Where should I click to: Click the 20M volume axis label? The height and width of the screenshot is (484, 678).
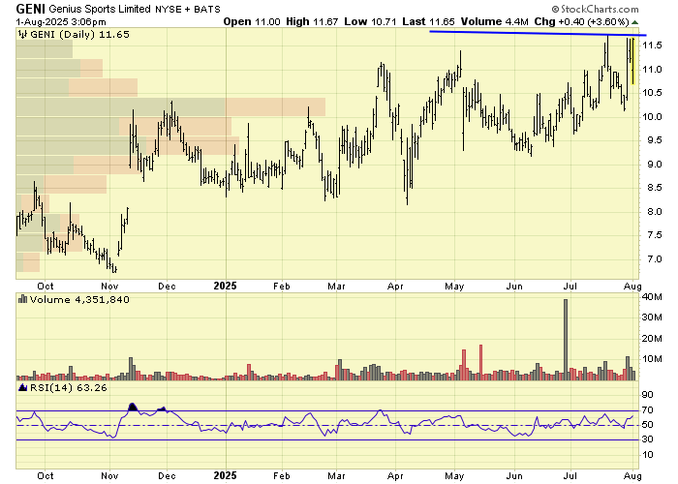(x=652, y=339)
